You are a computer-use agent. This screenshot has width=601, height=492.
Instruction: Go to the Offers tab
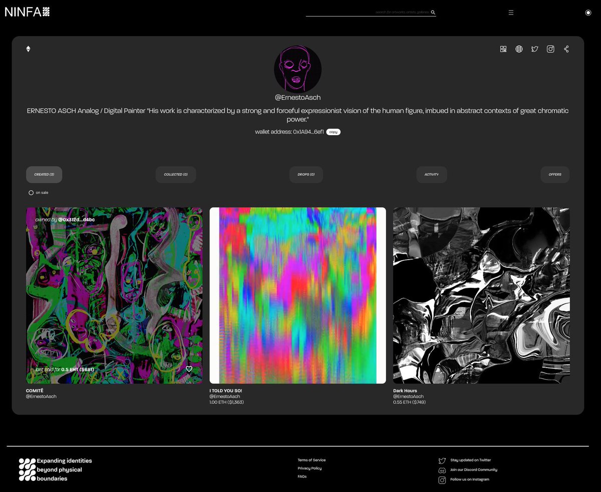pos(555,175)
